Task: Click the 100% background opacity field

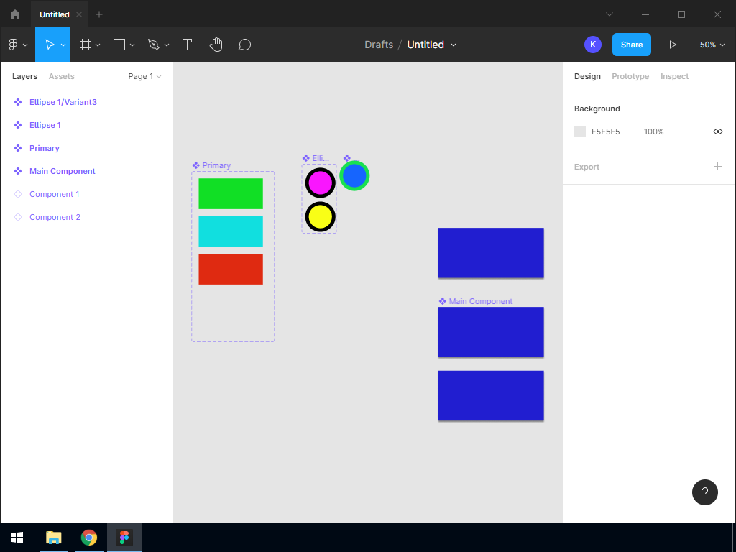Action: (x=654, y=132)
